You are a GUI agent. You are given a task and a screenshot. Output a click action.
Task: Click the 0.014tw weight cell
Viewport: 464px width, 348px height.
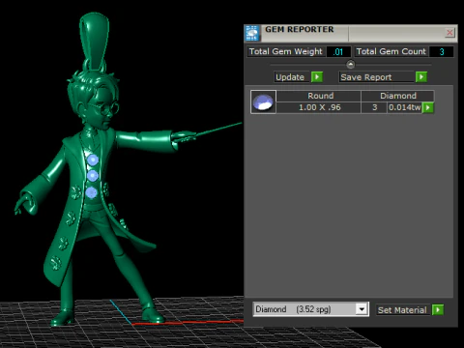(405, 107)
